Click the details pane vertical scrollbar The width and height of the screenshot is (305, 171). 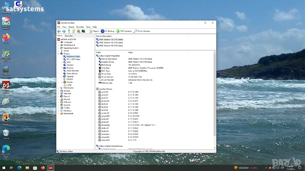pyautogui.click(x=214, y=95)
